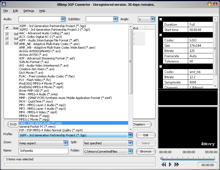Open the Subtitles dropdown
Screen dimensions: 220x170
pyautogui.click(x=115, y=19)
